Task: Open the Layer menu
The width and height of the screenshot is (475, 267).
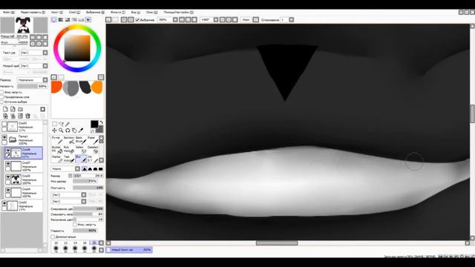Action: [x=74, y=13]
